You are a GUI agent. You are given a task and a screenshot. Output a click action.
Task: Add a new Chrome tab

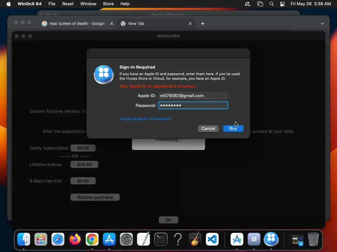tap(203, 24)
